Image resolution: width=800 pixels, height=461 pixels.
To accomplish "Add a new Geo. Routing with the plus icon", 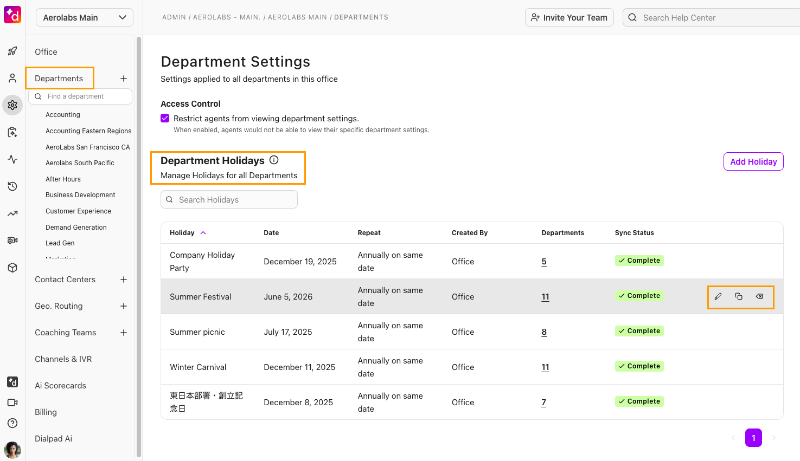I will click(x=124, y=306).
